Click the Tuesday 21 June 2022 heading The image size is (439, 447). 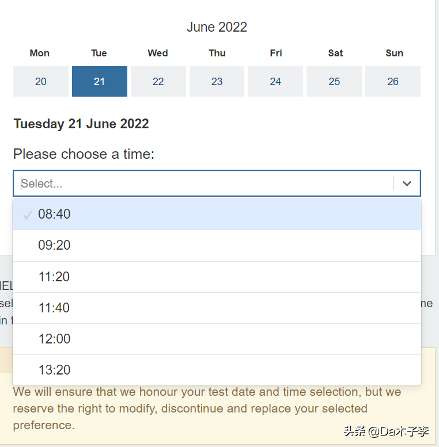point(81,124)
